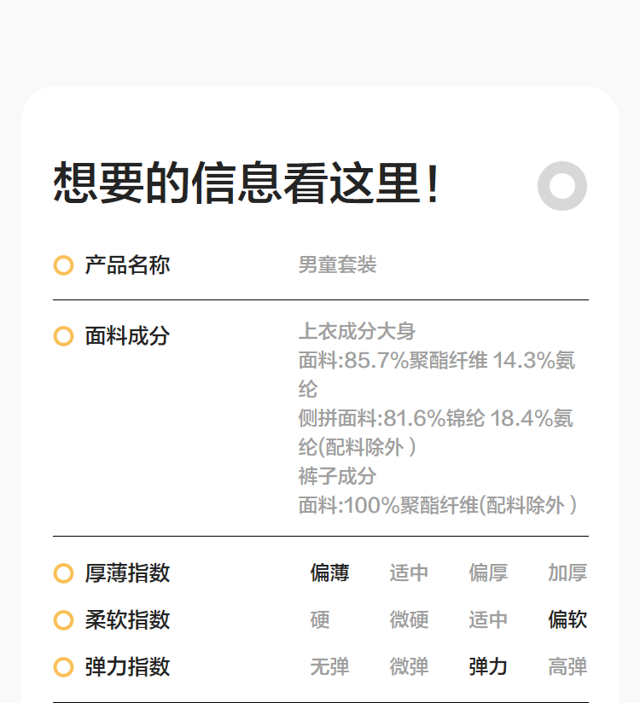Select 加厚 thickness option
Viewport: 640px width, 703px height.
[567, 573]
